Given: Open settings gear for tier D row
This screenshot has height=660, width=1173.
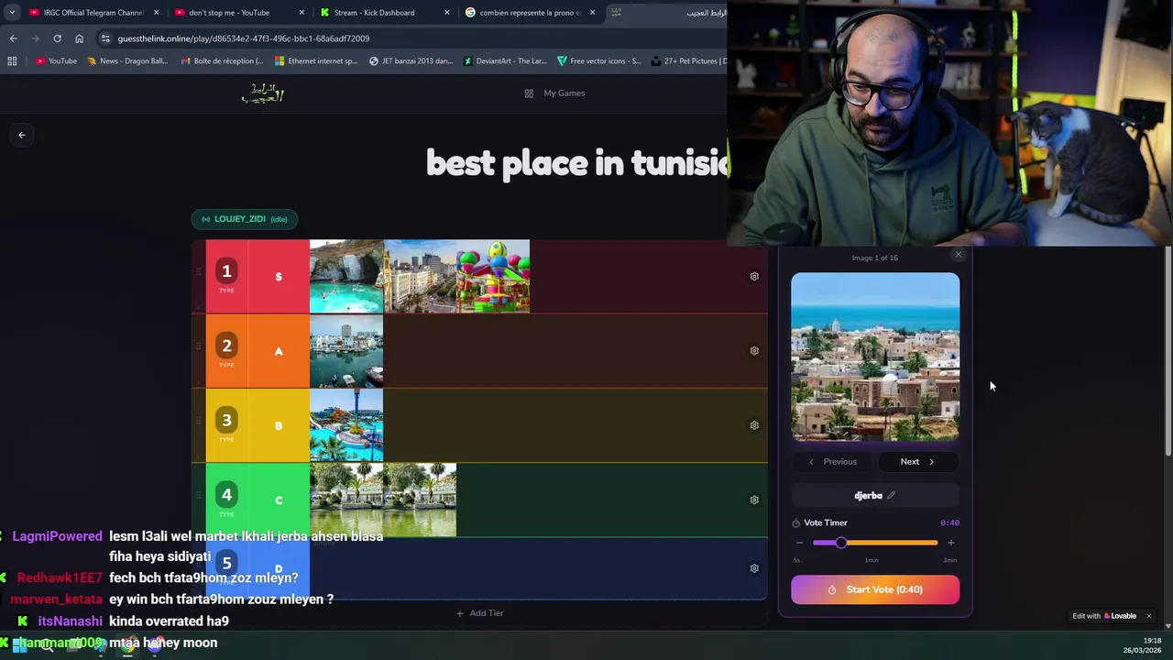Looking at the screenshot, I should click(x=754, y=568).
